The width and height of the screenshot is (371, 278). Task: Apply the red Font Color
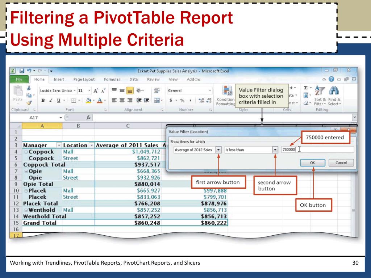tap(100, 101)
